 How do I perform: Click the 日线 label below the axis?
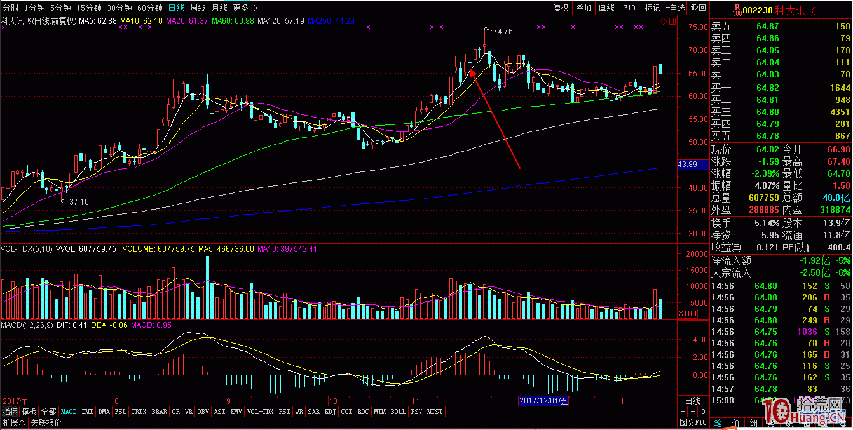[x=693, y=401]
